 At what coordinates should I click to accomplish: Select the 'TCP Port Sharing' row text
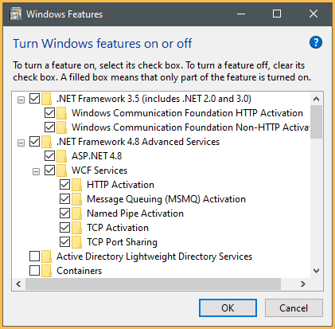click(122, 242)
